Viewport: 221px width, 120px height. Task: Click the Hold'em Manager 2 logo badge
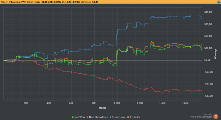216,116
